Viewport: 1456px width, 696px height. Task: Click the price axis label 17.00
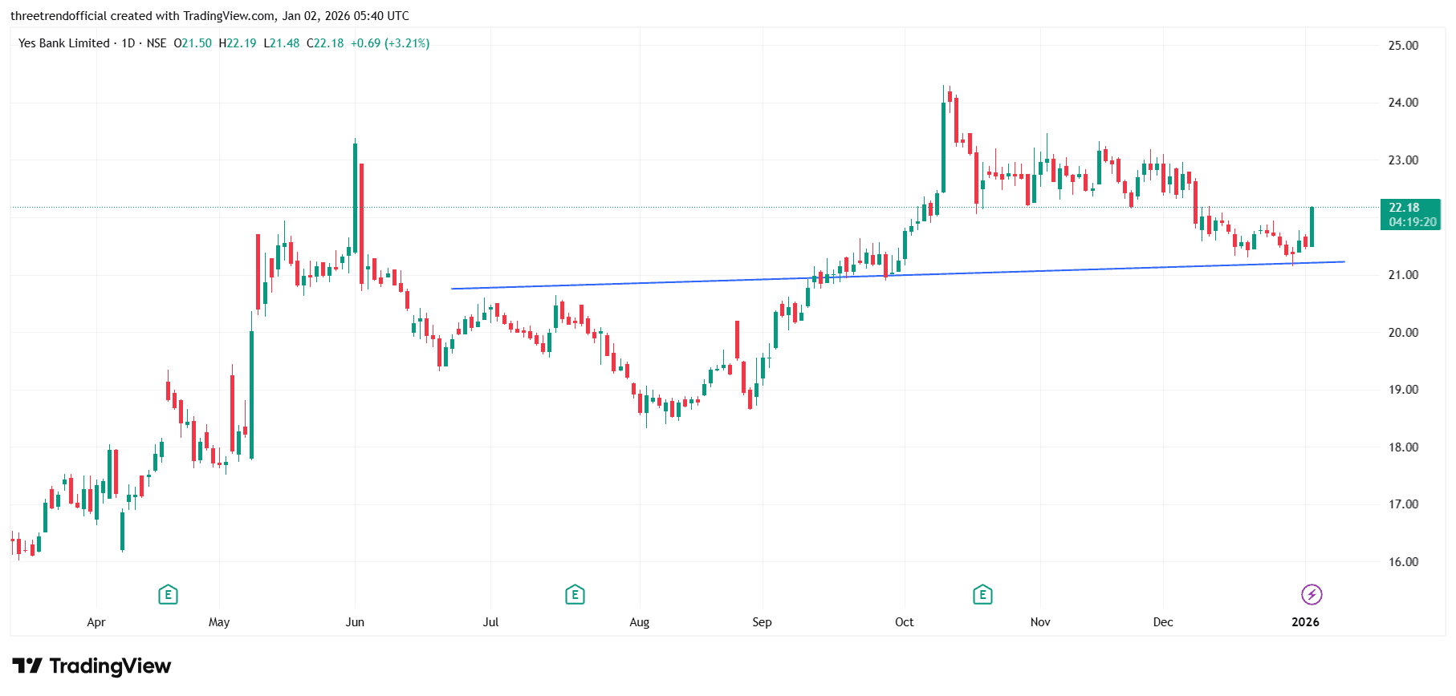point(1403,504)
